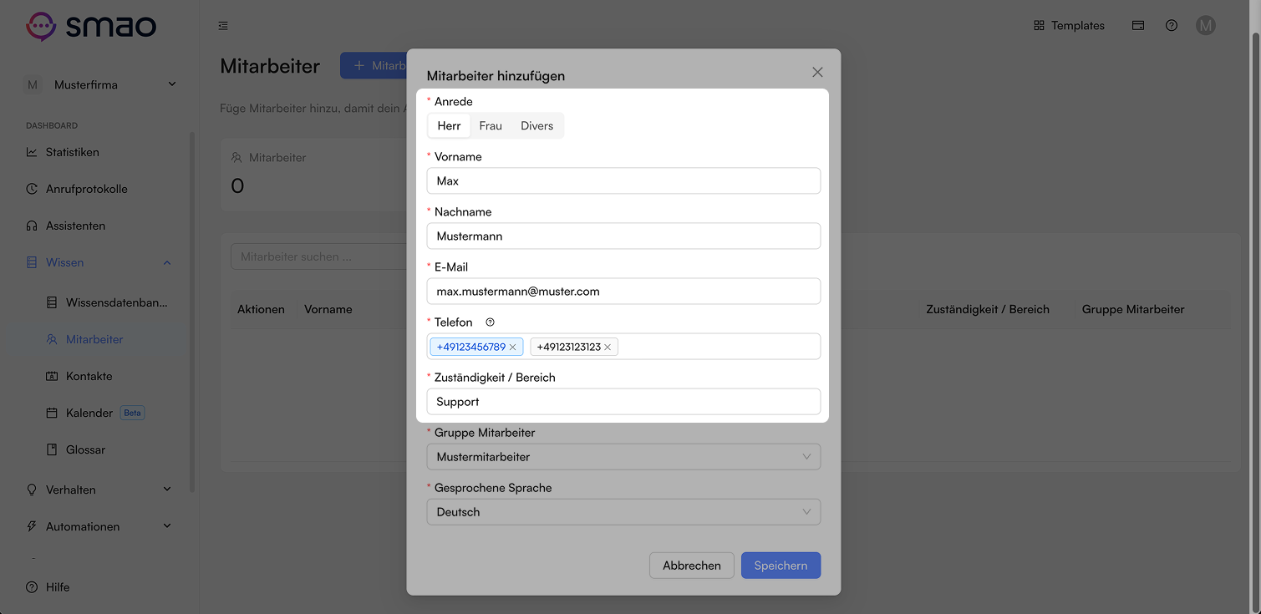This screenshot has height=614, width=1261.
Task: Click Speichern to save employee
Action: [x=780, y=566]
